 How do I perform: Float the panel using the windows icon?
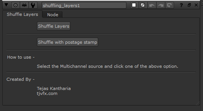tap(189, 5)
